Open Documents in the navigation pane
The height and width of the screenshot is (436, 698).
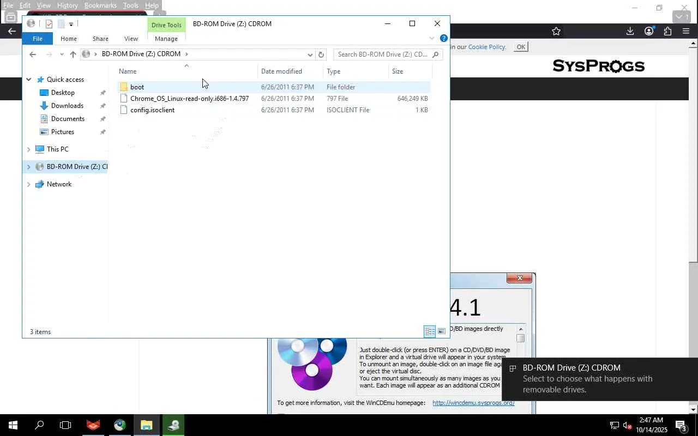pos(68,119)
